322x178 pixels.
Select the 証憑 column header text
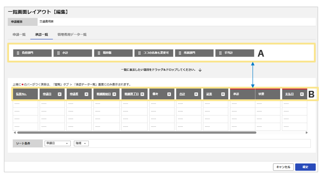click(209, 94)
